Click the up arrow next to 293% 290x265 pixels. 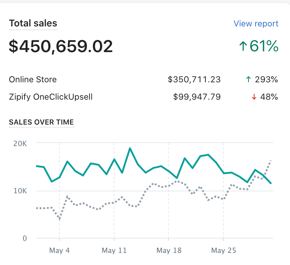pos(248,80)
